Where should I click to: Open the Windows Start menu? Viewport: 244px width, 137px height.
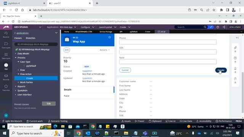coord(5,133)
